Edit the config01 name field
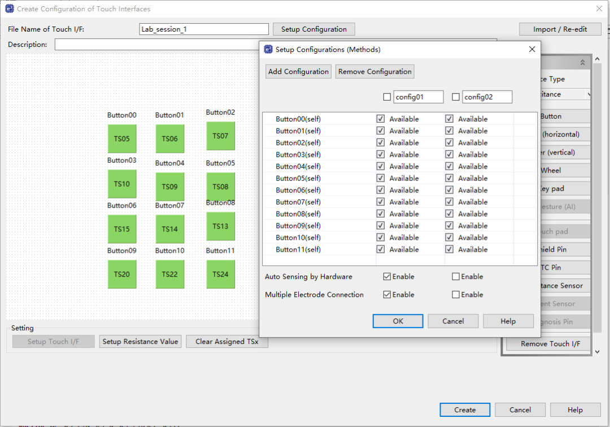This screenshot has width=610, height=427. pyautogui.click(x=418, y=97)
